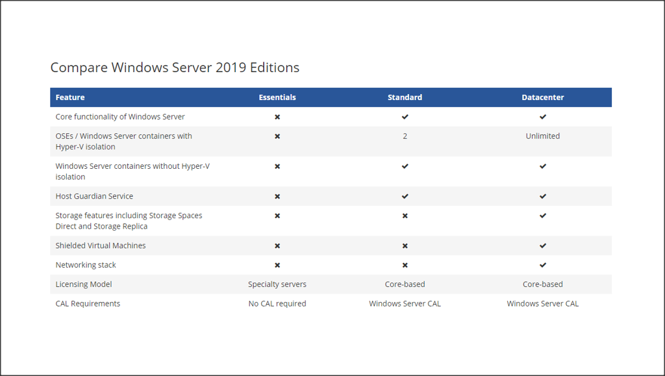Toggle the Standard checkmark for containers without Hyper-V
Screen dimensions: 665x376
[405, 166]
